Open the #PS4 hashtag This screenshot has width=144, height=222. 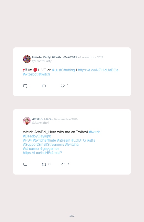[27, 140]
